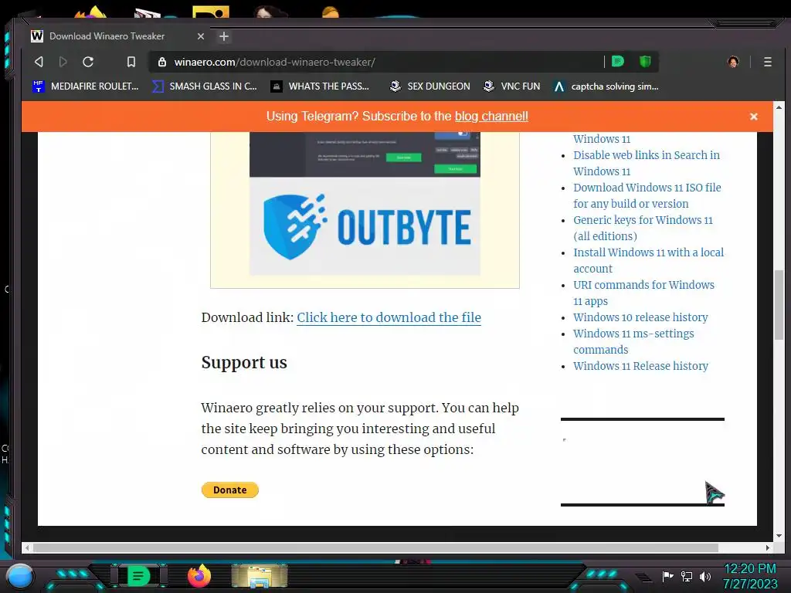Image resolution: width=791 pixels, height=593 pixels.
Task: Click the scroll down arrow
Action: [779, 536]
